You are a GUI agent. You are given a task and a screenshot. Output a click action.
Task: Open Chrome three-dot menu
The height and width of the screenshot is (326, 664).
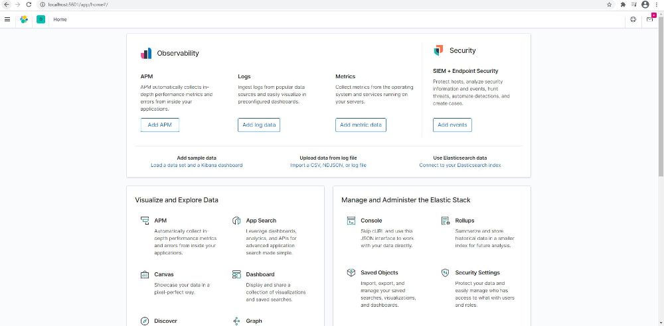coord(657,5)
